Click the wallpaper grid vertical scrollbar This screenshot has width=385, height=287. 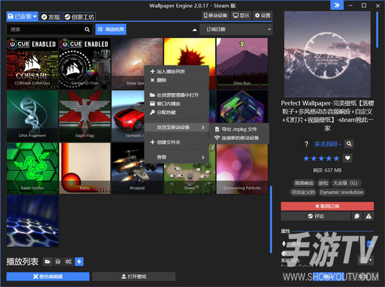271,220
